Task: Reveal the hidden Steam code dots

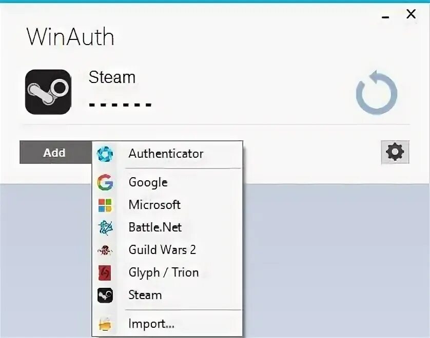Action: 120,104
